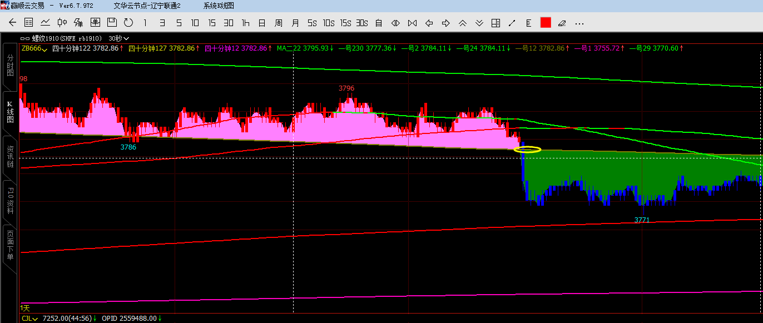Click the candlestick chart icon
The image size is (763, 323).
[62, 23]
